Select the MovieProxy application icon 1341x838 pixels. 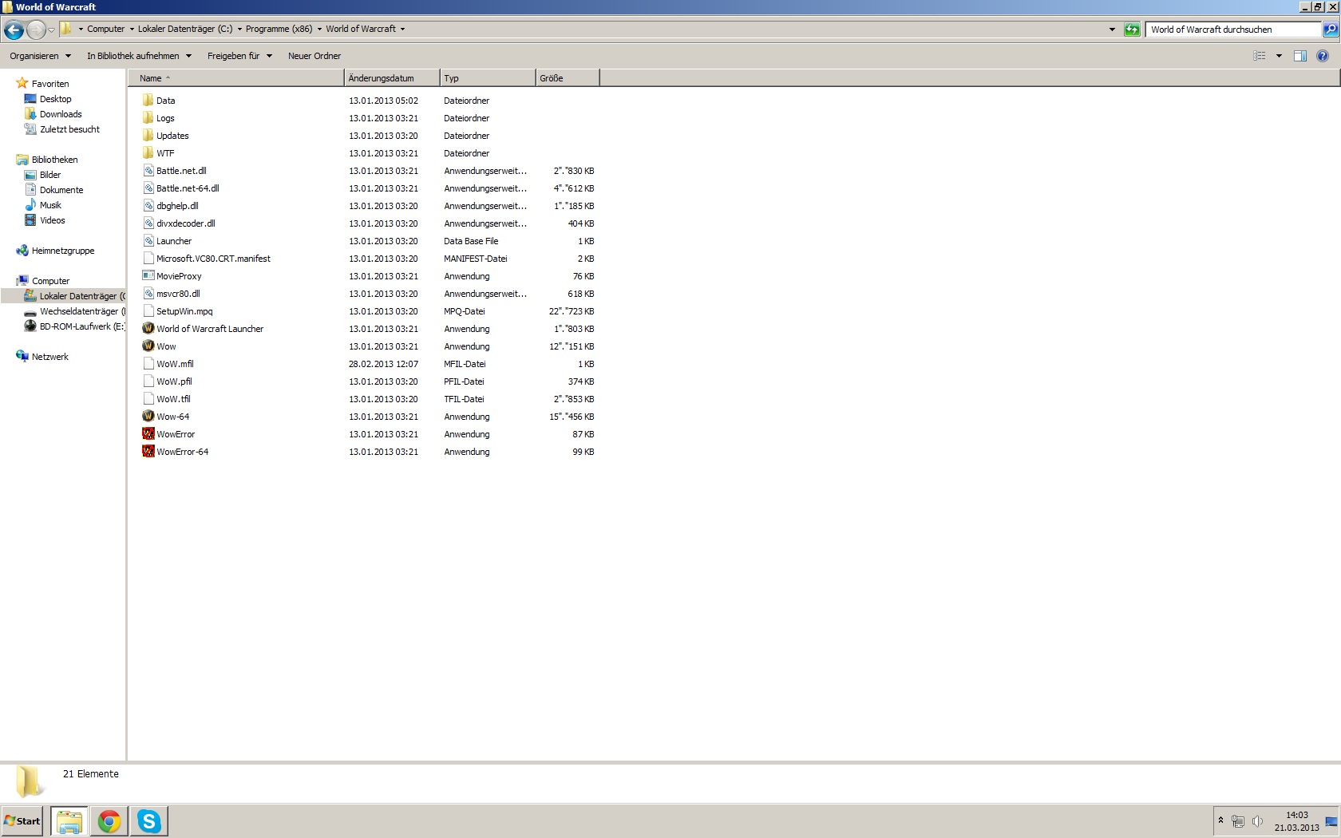click(x=148, y=276)
